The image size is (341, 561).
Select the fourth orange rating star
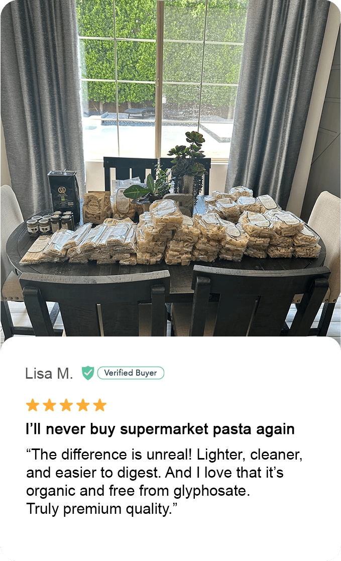pyautogui.click(x=83, y=405)
